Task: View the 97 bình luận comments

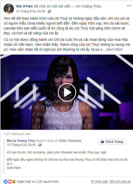Action: pyautogui.click(x=99, y=182)
